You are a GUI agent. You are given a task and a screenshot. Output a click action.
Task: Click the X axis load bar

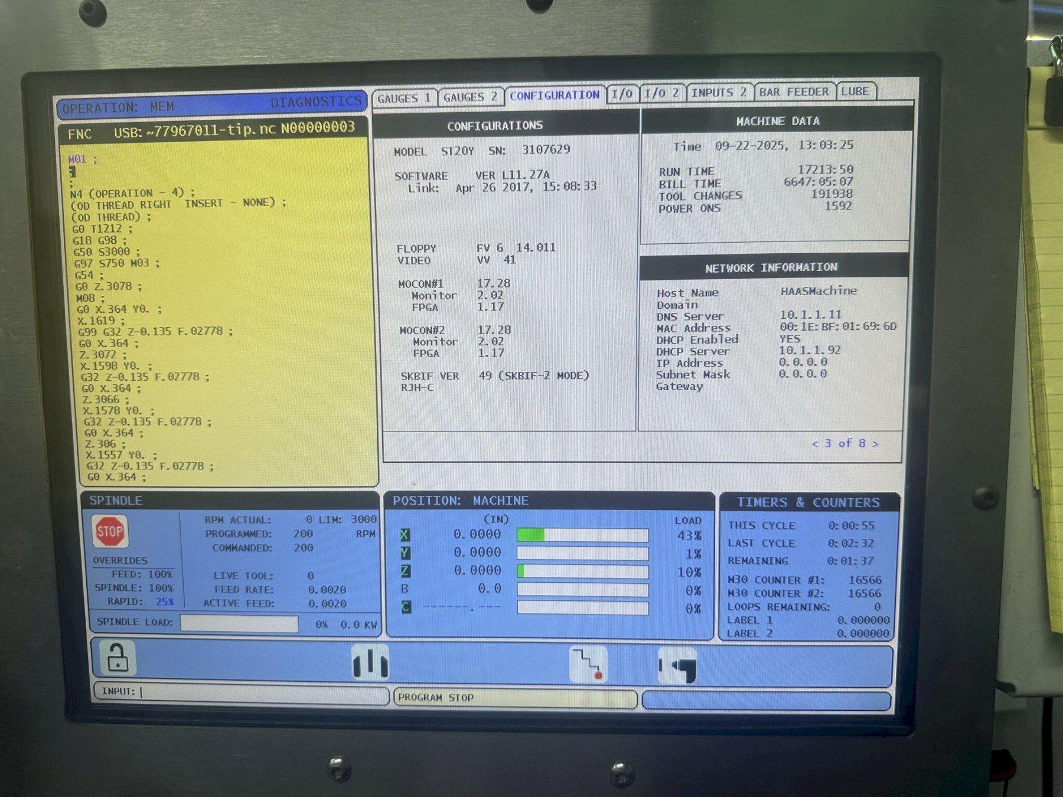pos(582,535)
